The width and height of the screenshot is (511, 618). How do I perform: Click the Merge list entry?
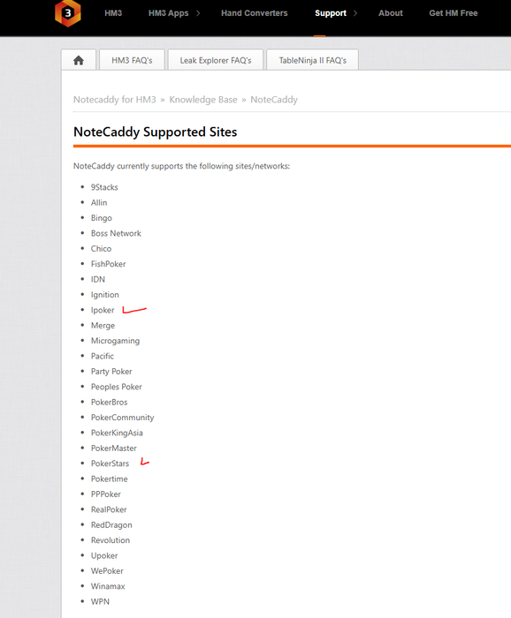(x=103, y=326)
